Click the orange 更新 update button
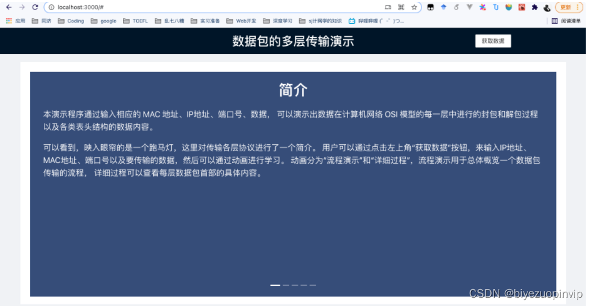Screen dimensions: 592x306 (569, 7)
